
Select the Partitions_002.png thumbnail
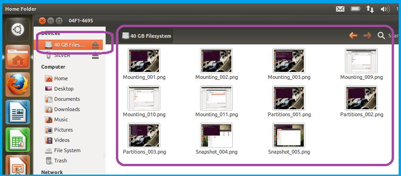(x=361, y=98)
